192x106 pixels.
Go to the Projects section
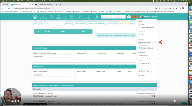point(58,17)
